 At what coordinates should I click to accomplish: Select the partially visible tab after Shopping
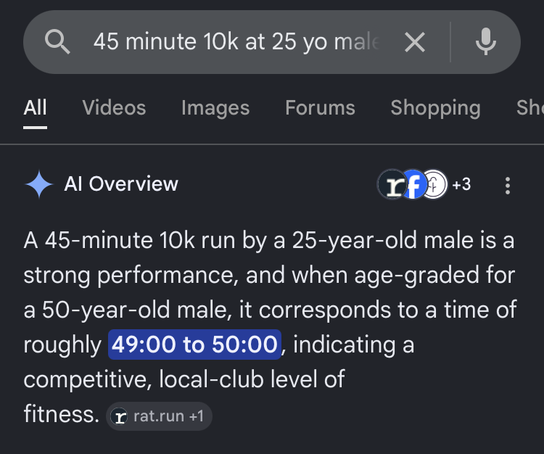click(529, 107)
